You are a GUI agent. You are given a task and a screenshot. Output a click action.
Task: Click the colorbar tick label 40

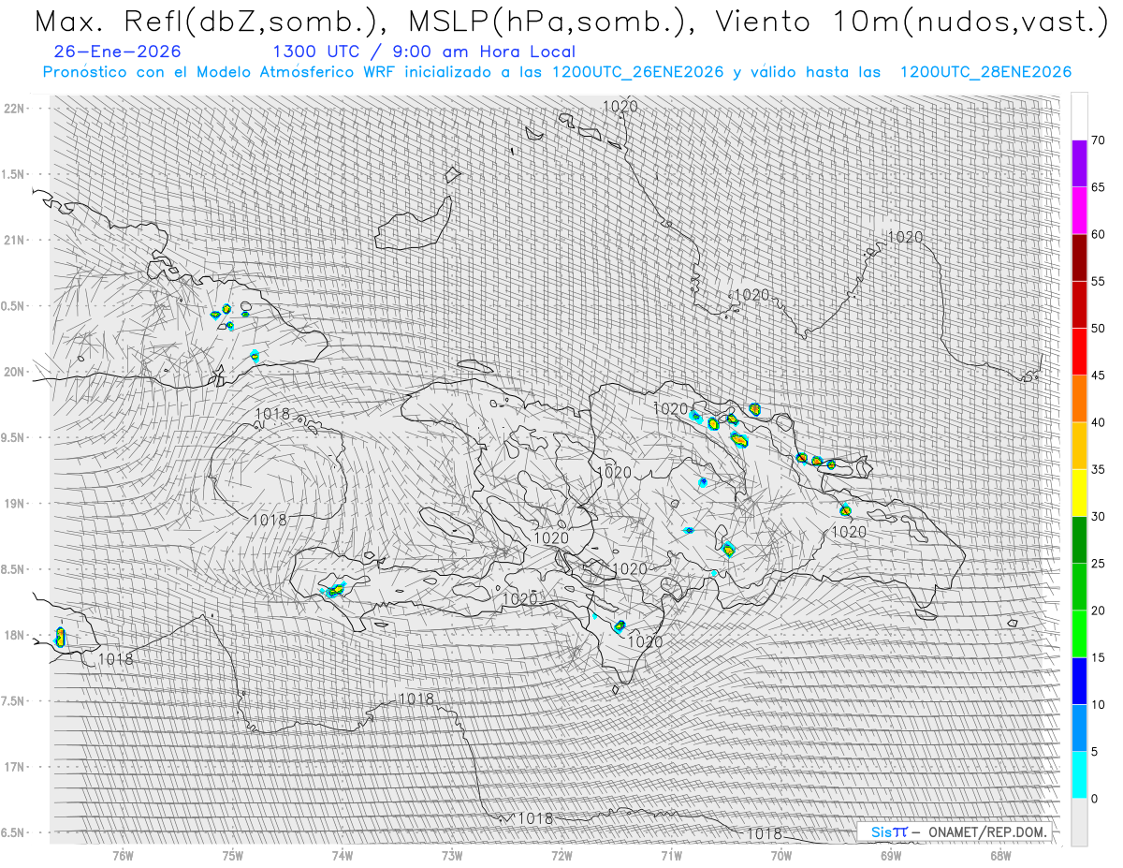(1099, 422)
